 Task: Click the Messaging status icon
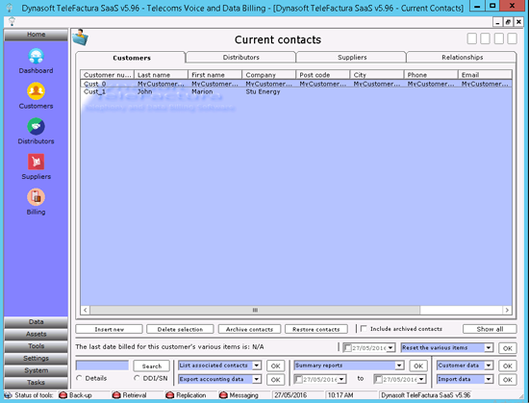click(x=223, y=395)
